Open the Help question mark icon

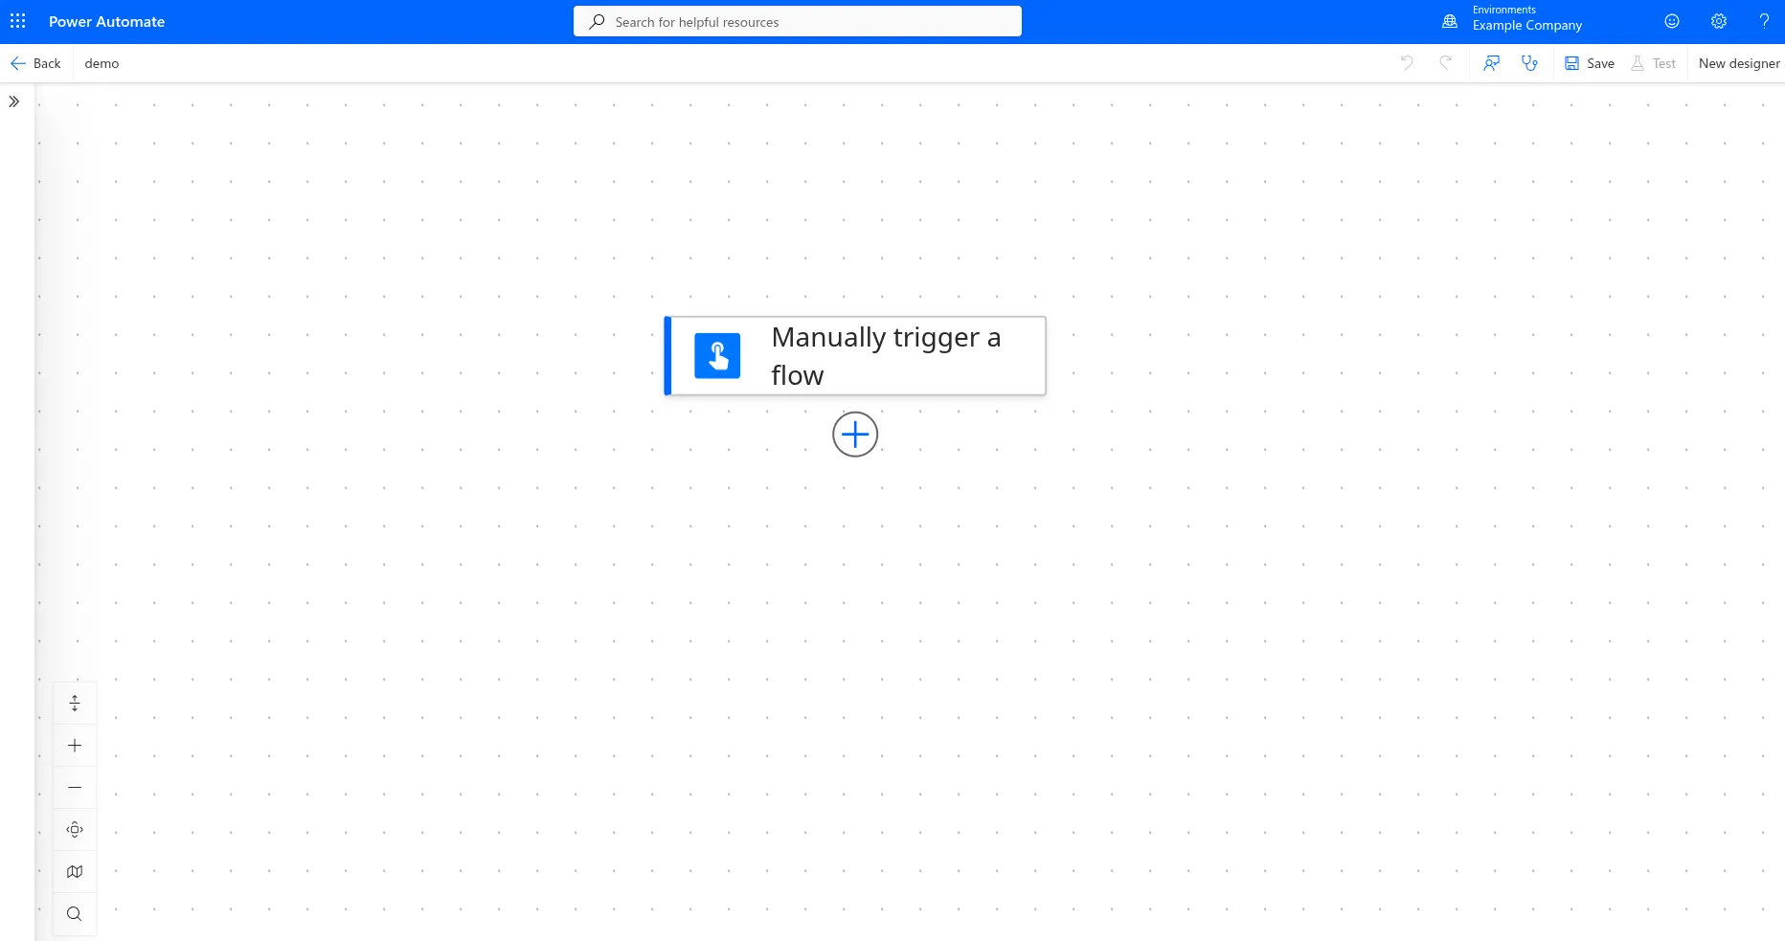(x=1765, y=20)
